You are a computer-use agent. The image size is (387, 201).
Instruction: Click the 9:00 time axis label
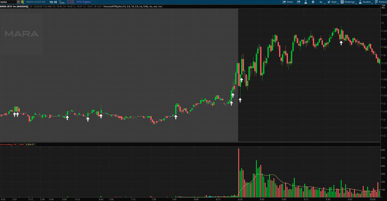coord(284,199)
